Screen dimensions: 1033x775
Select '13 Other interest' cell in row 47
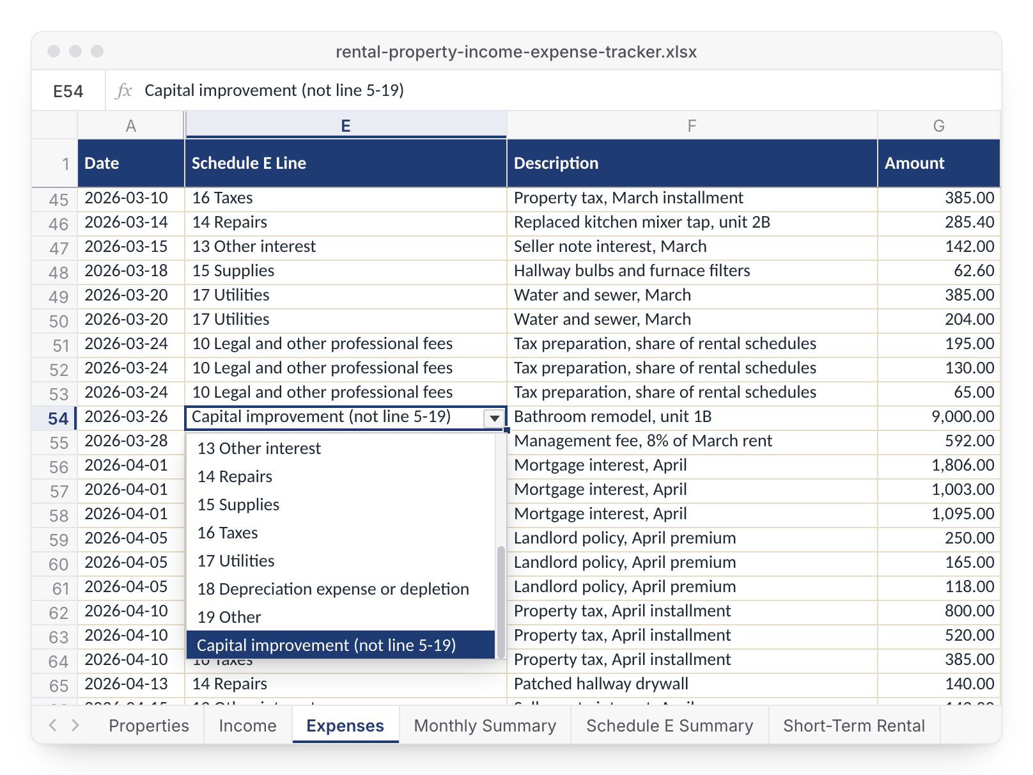pos(346,247)
